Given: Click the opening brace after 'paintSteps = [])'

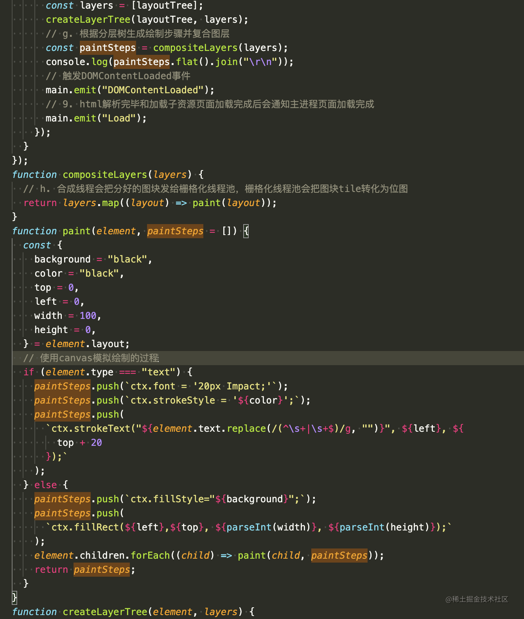Looking at the screenshot, I should tap(246, 231).
